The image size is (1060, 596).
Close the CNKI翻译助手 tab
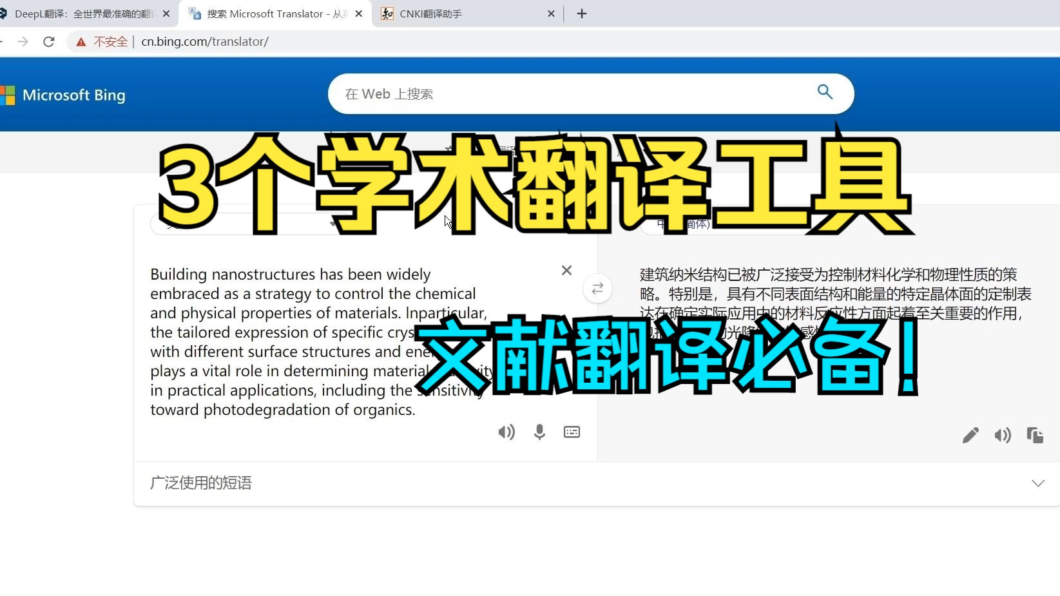click(551, 14)
